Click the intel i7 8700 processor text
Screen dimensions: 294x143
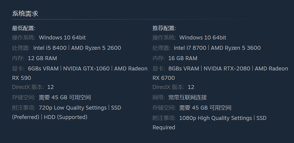190,48
